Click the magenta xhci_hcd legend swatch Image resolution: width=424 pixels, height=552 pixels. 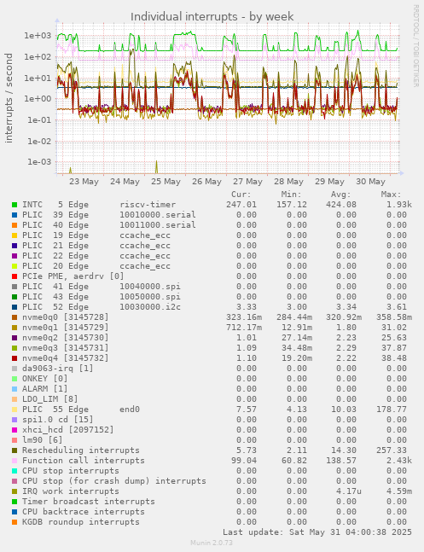pos(15,430)
